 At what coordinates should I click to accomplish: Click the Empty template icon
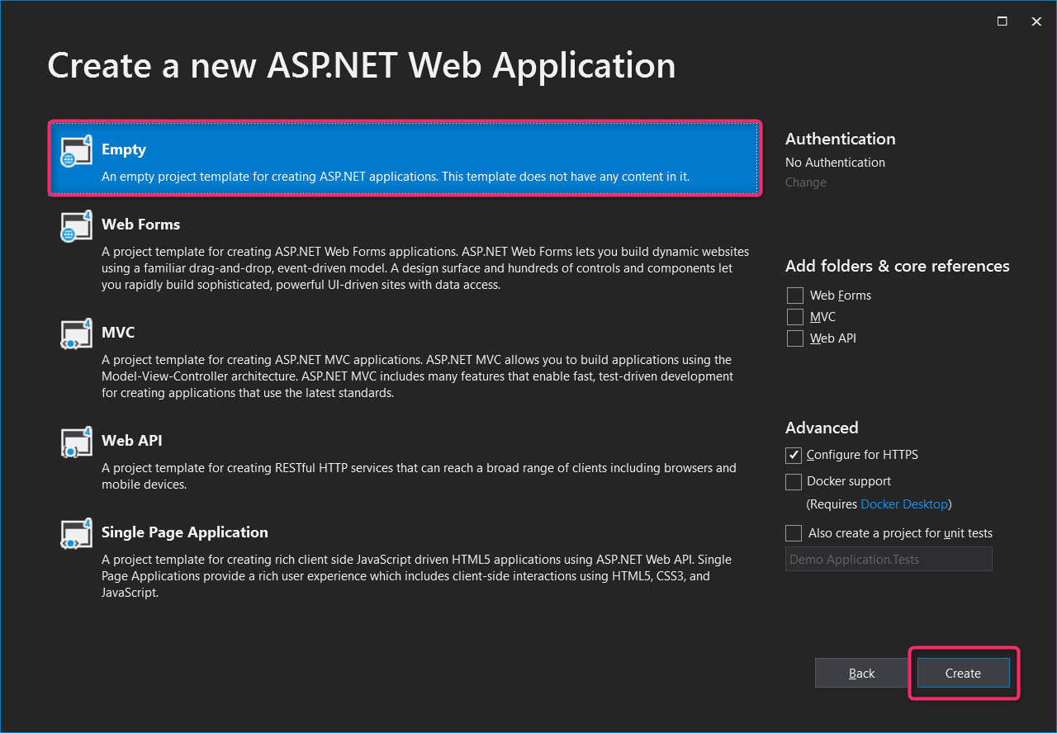pos(76,151)
